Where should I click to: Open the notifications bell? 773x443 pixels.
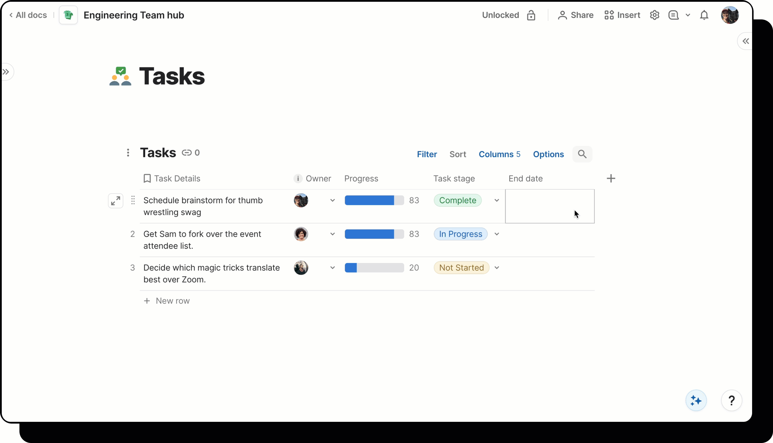pyautogui.click(x=704, y=15)
